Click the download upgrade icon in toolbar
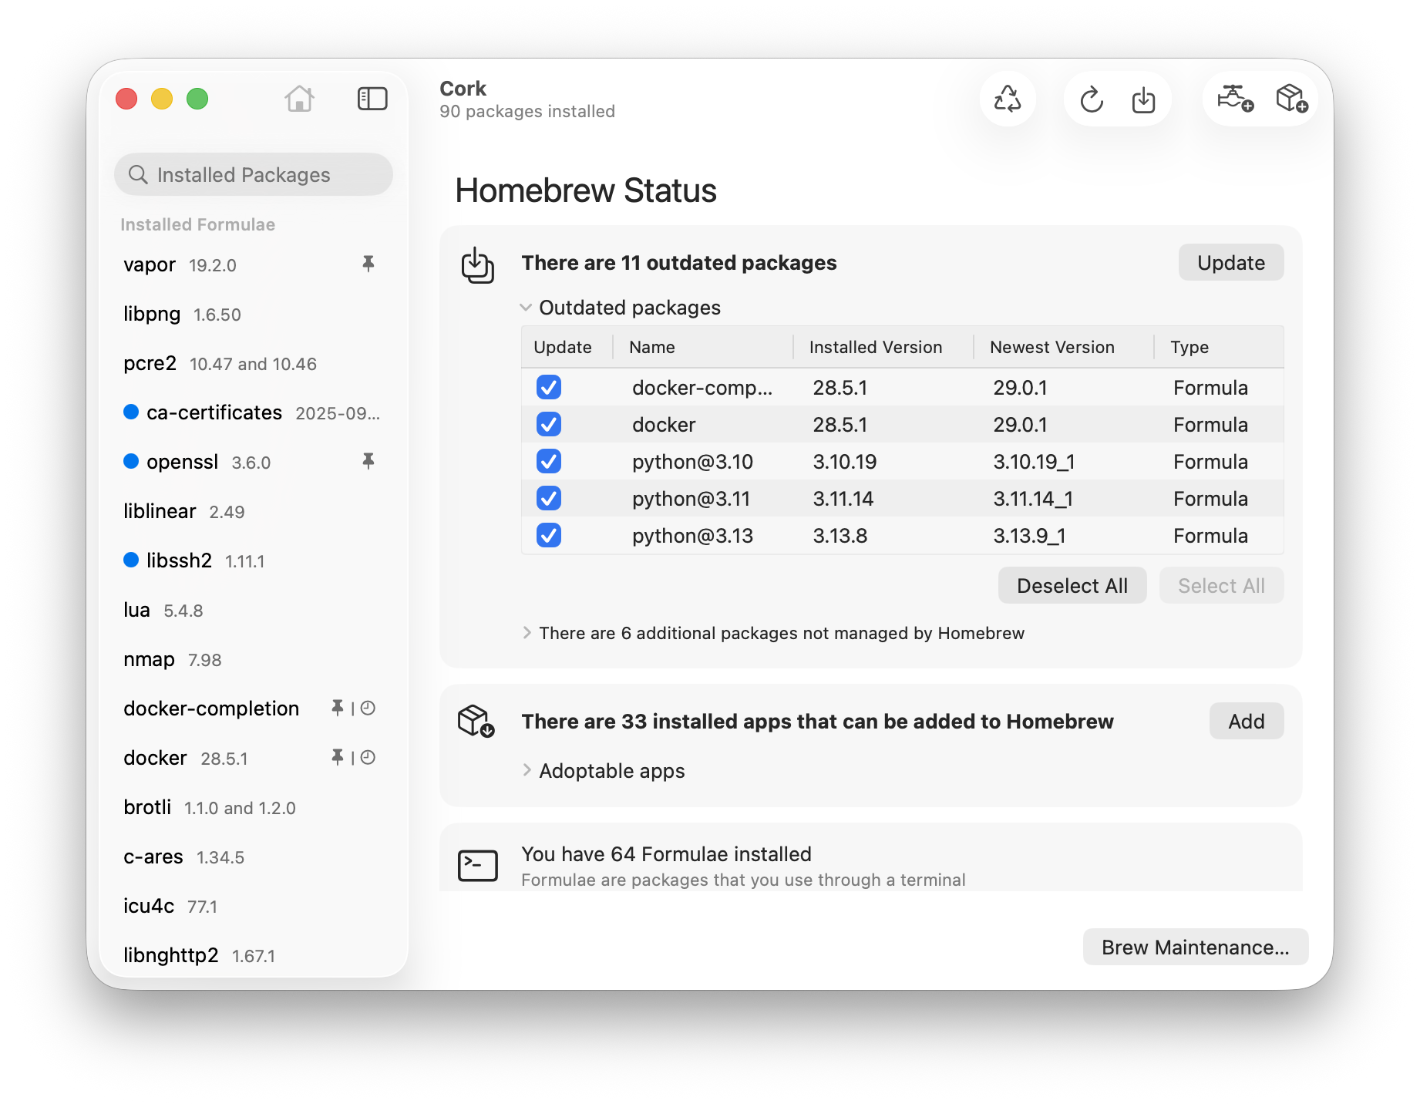This screenshot has width=1420, height=1104. click(1143, 100)
